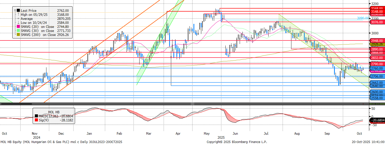Viewport: 385px width, 144px height.
Task: Select the Low on 10/24/24 marker icon
Action: point(18,23)
